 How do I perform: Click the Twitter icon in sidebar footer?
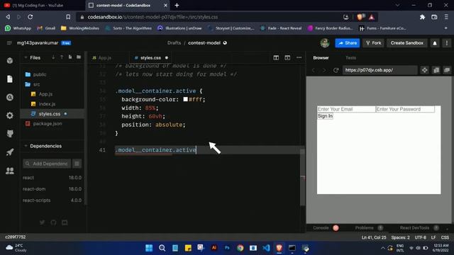click(43, 222)
